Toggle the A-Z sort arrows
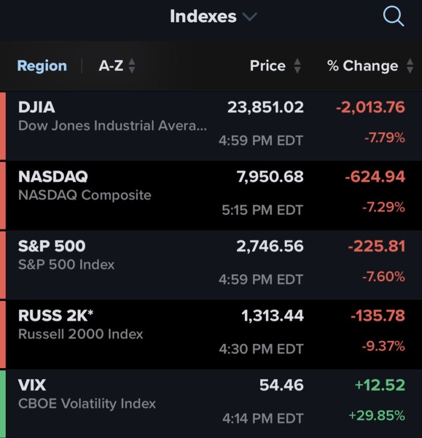The image size is (422, 438). coord(132,66)
